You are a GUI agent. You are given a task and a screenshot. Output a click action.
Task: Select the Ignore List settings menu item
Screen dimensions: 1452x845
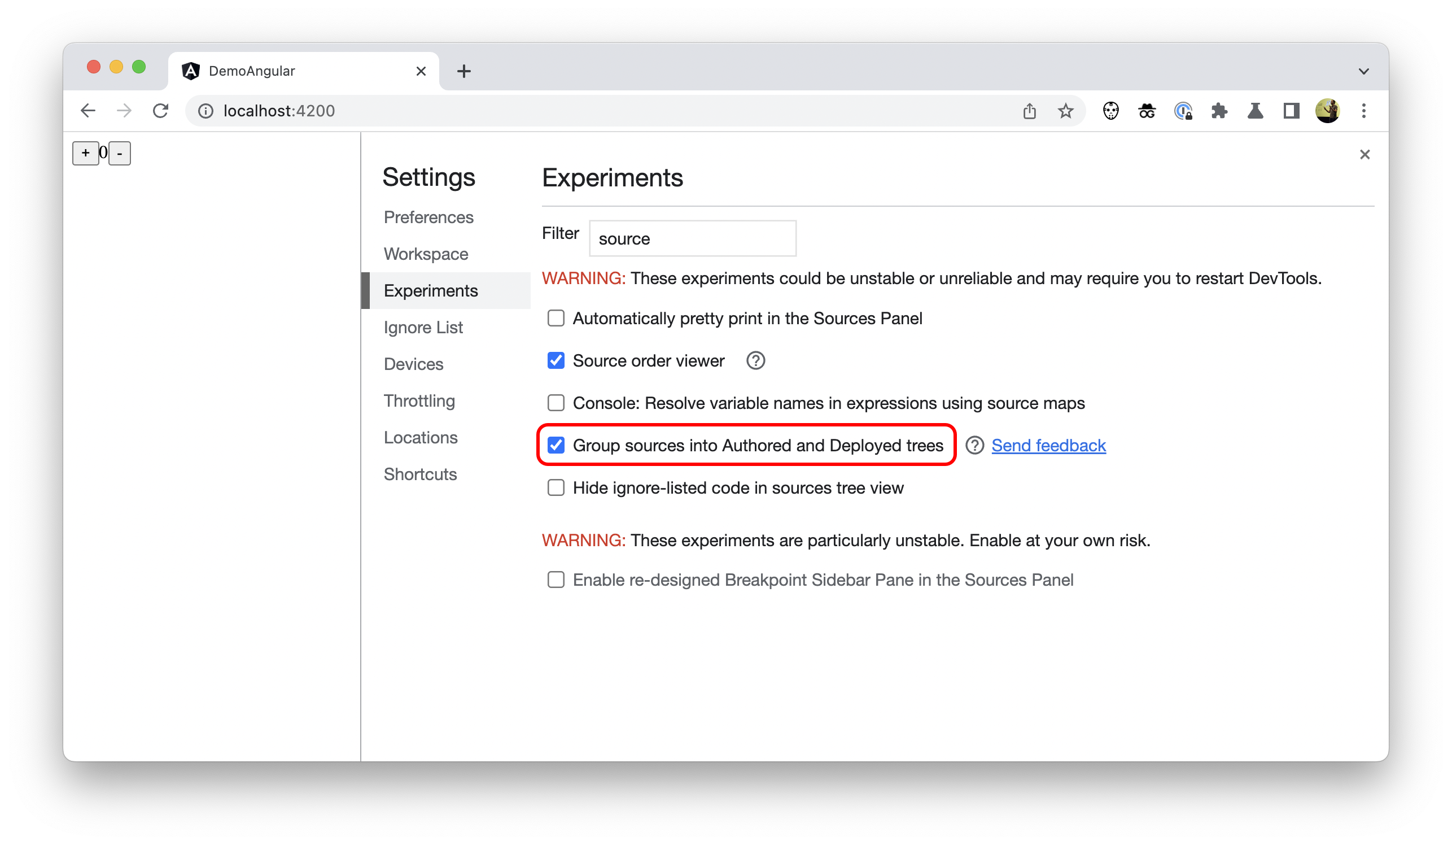pos(423,326)
